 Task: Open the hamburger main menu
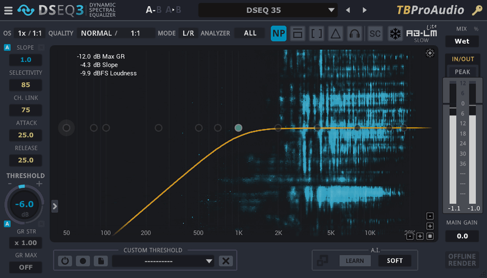click(9, 10)
